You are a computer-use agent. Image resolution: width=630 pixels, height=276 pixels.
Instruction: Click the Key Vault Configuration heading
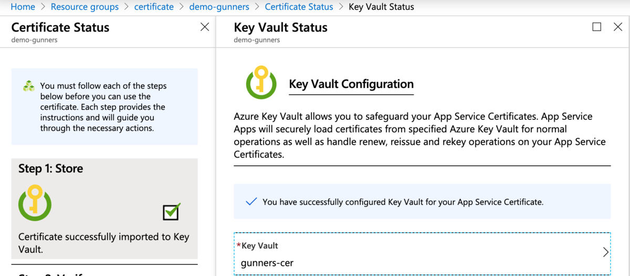tap(351, 84)
